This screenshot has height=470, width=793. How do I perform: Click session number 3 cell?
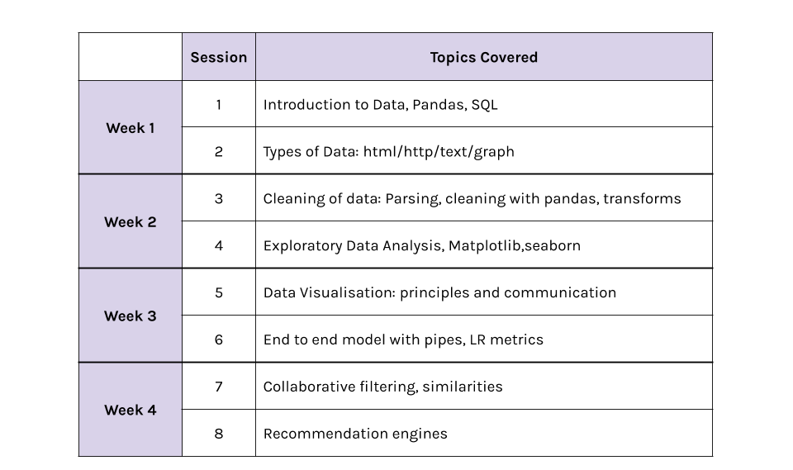coord(218,197)
